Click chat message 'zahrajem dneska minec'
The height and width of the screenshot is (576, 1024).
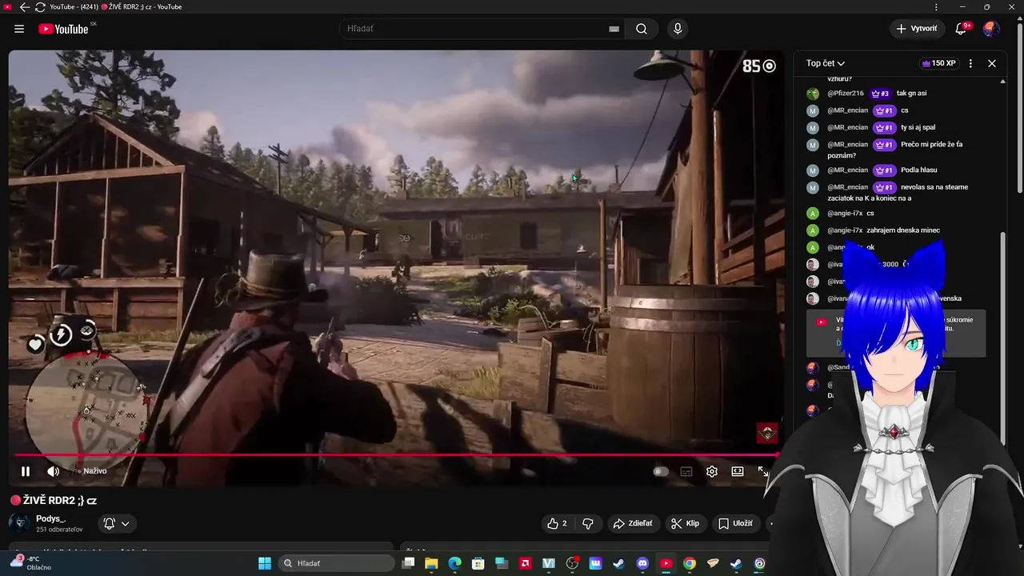[903, 230]
